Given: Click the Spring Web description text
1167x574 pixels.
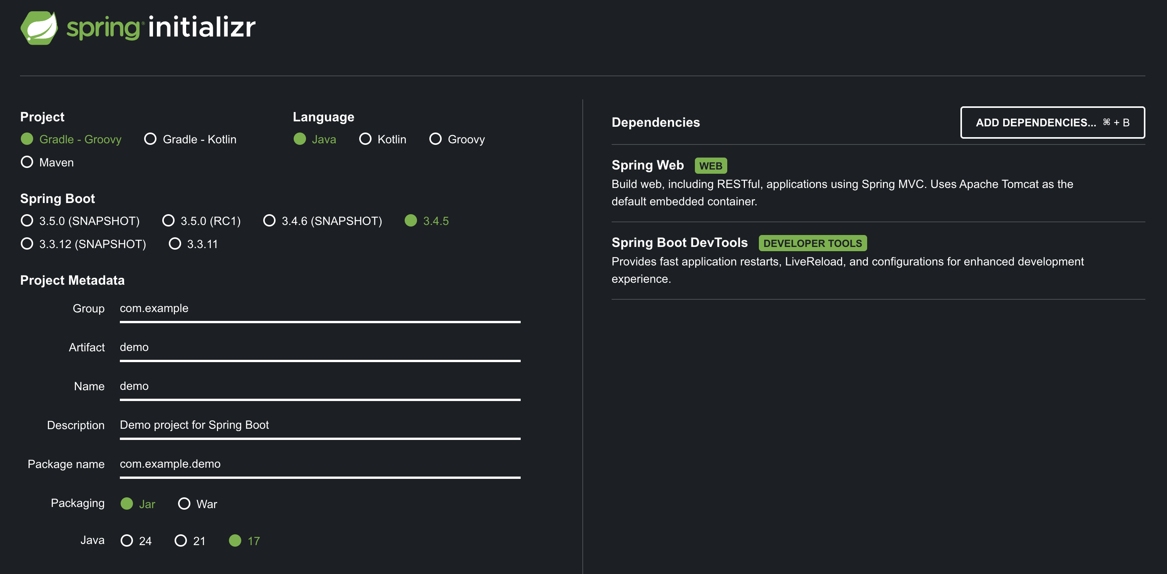Looking at the screenshot, I should pyautogui.click(x=842, y=192).
